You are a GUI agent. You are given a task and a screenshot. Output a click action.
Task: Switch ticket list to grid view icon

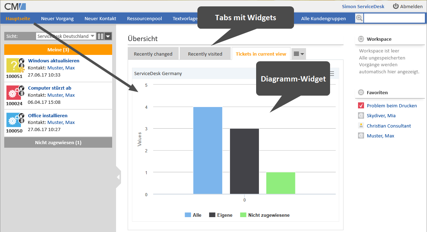click(x=100, y=36)
